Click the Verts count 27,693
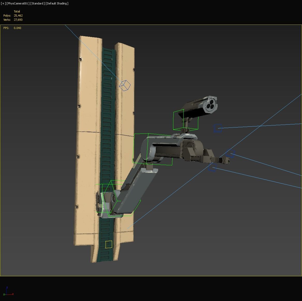This screenshot has width=302, height=301. [18, 20]
